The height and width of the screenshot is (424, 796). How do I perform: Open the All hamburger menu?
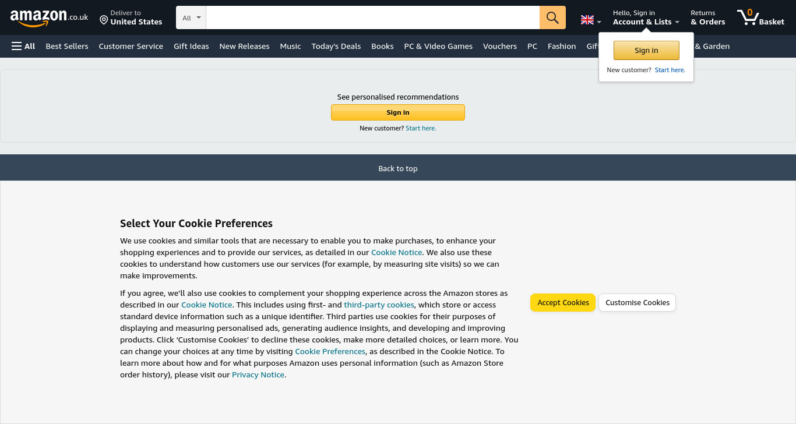tap(23, 46)
